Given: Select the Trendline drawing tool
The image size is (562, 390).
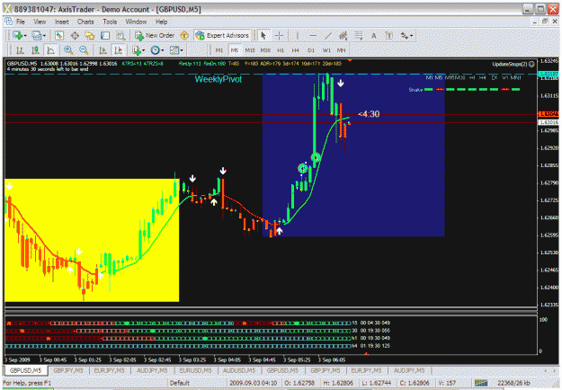Looking at the screenshot, I should click(328, 35).
